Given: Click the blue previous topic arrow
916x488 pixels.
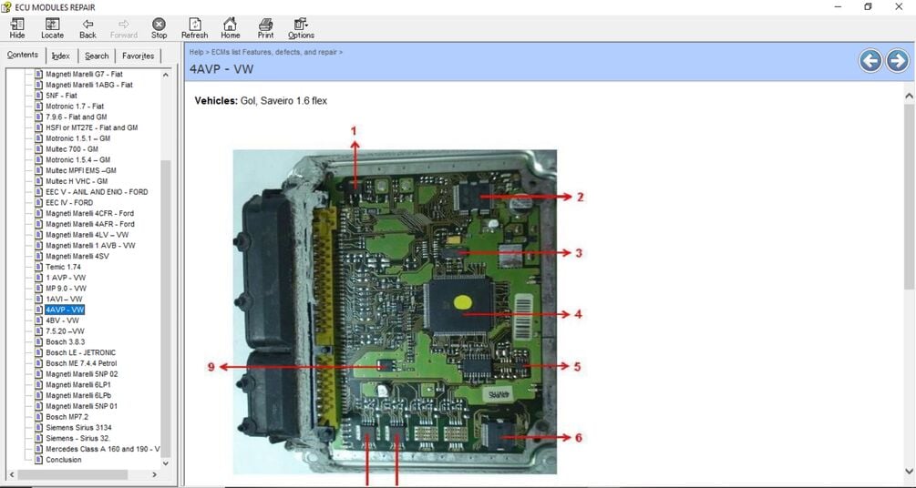Looking at the screenshot, I should click(870, 61).
